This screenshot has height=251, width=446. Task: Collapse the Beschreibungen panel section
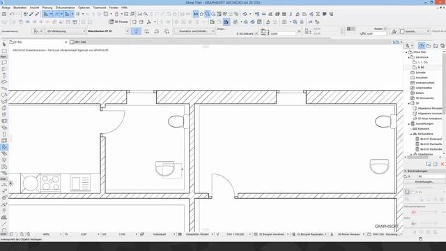406,171
